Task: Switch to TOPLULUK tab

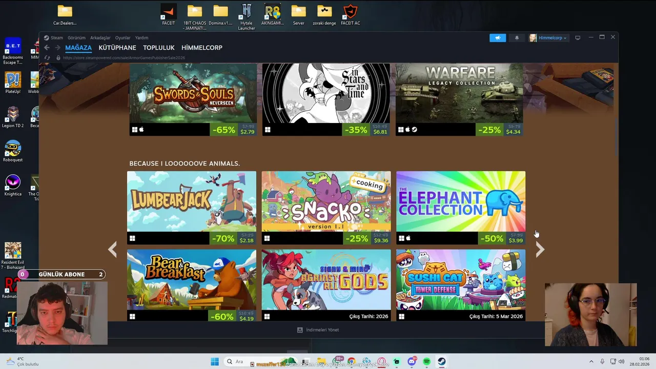Action: click(159, 48)
